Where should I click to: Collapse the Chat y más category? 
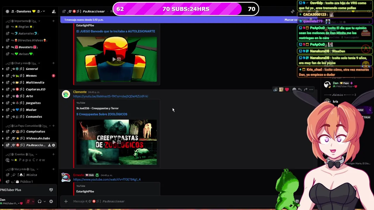point(23,63)
